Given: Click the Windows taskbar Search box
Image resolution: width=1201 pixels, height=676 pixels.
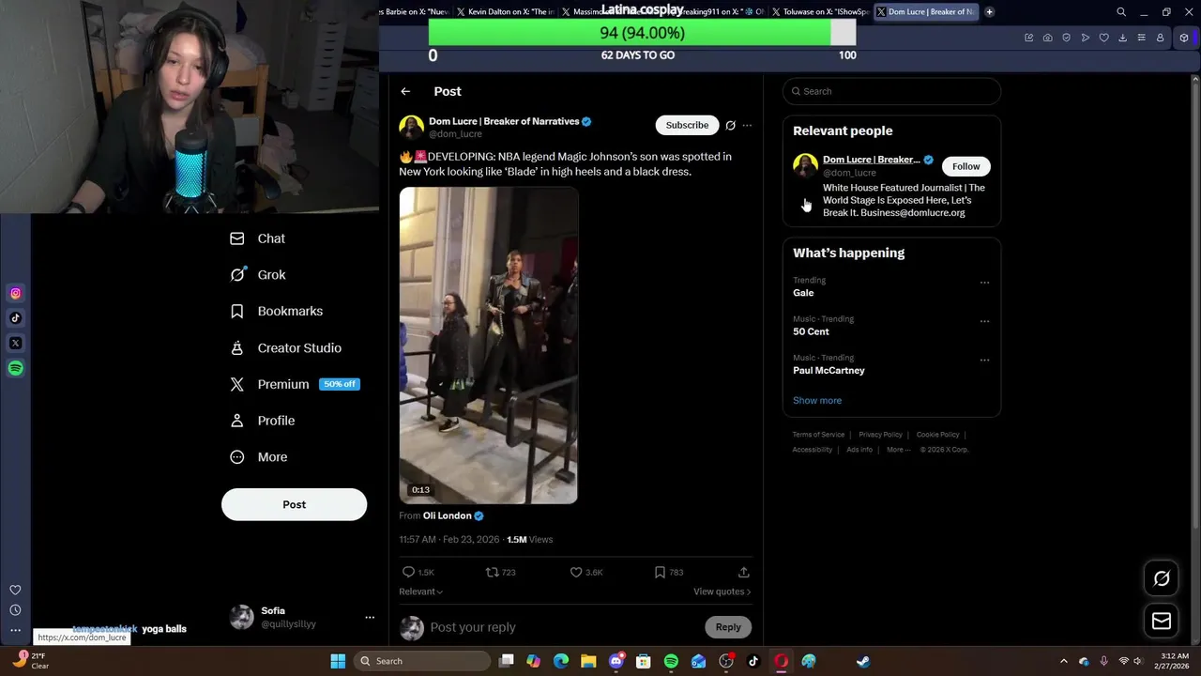Looking at the screenshot, I should (x=422, y=661).
